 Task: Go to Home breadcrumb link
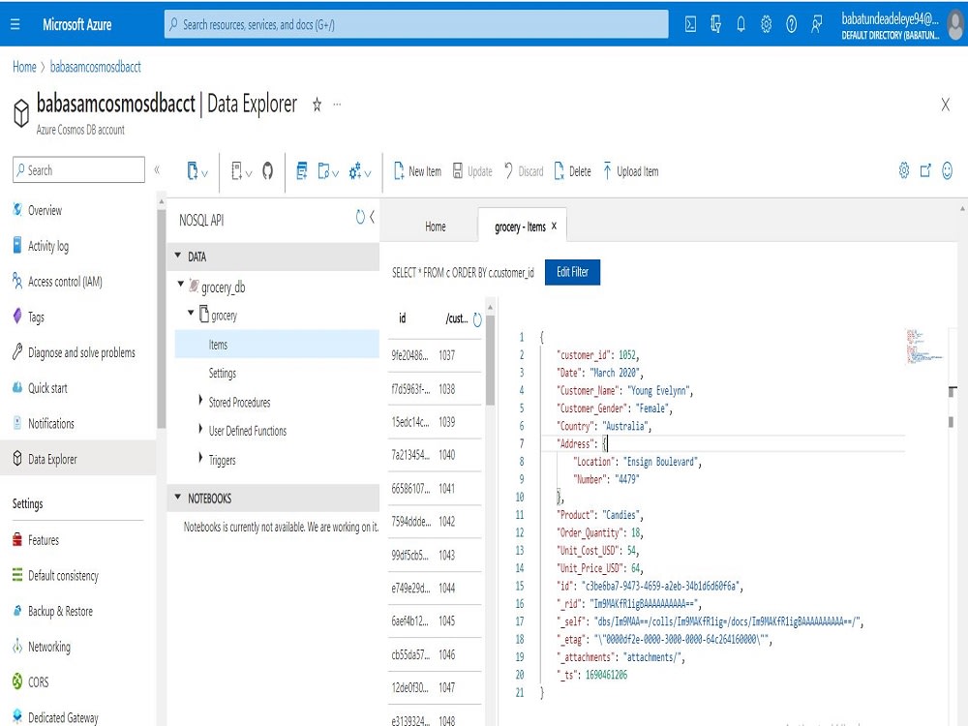24,67
